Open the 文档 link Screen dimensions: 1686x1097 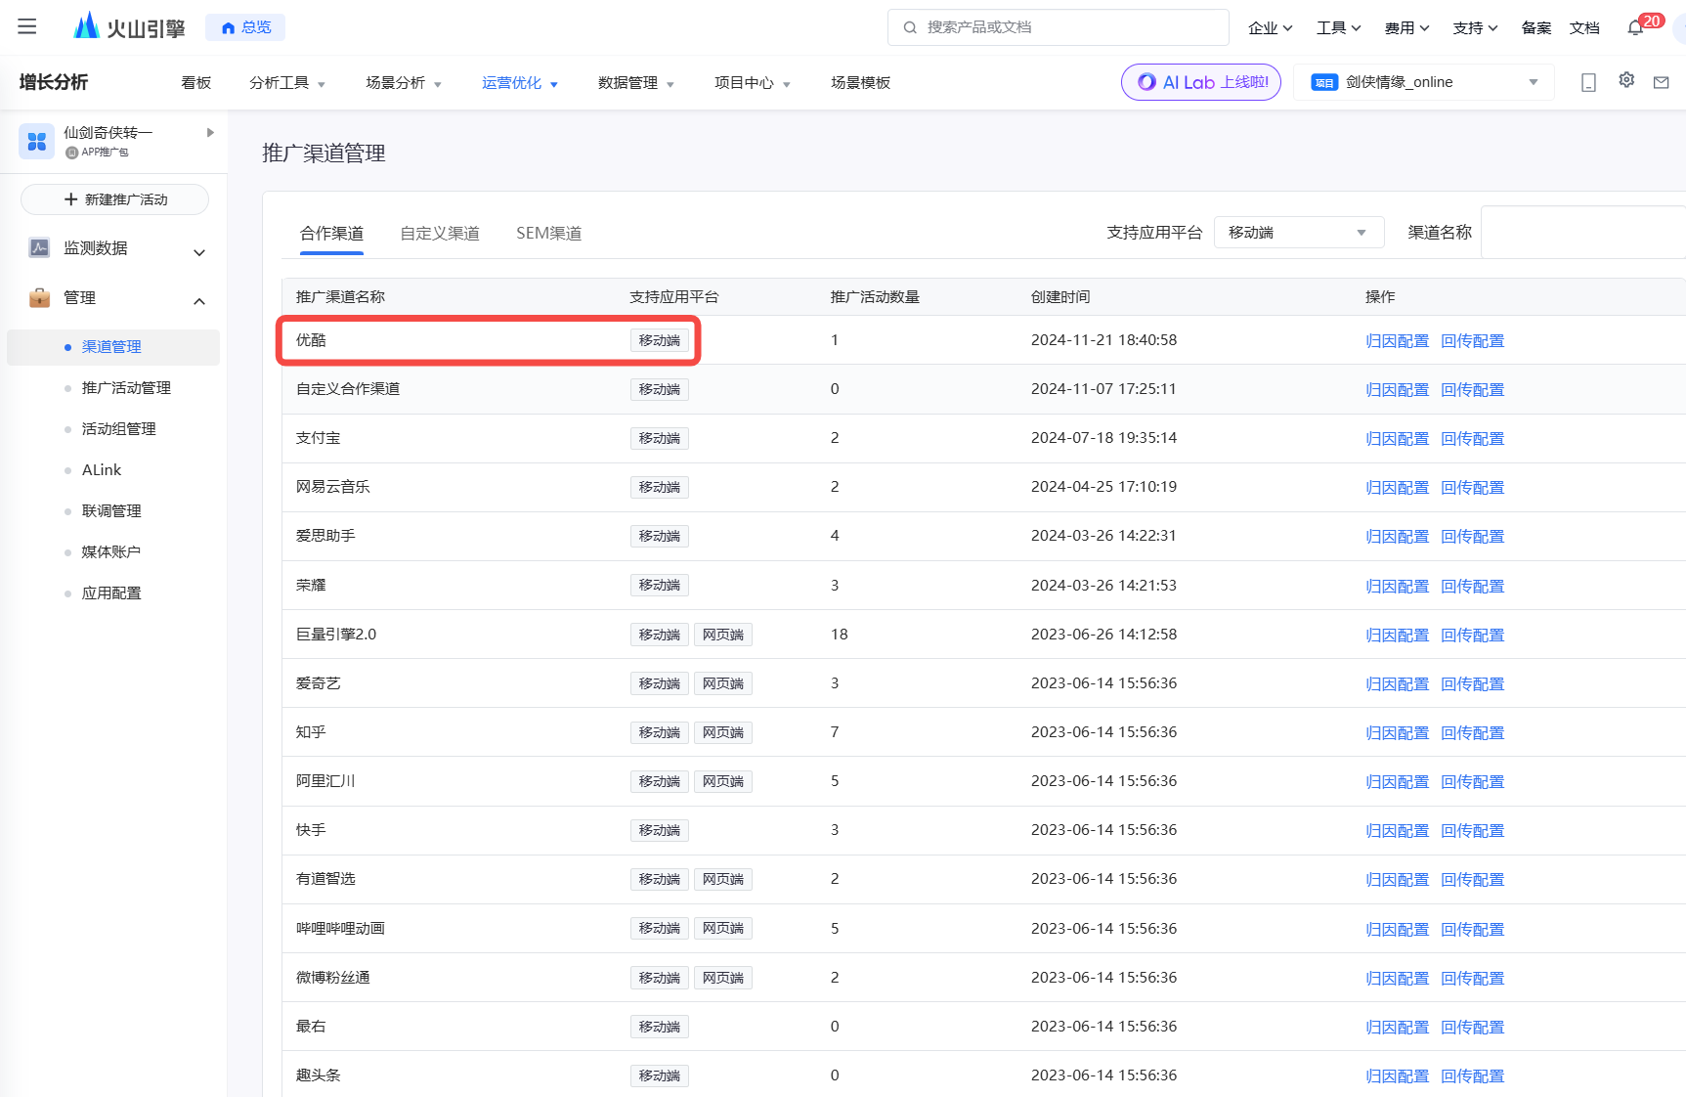(1584, 27)
